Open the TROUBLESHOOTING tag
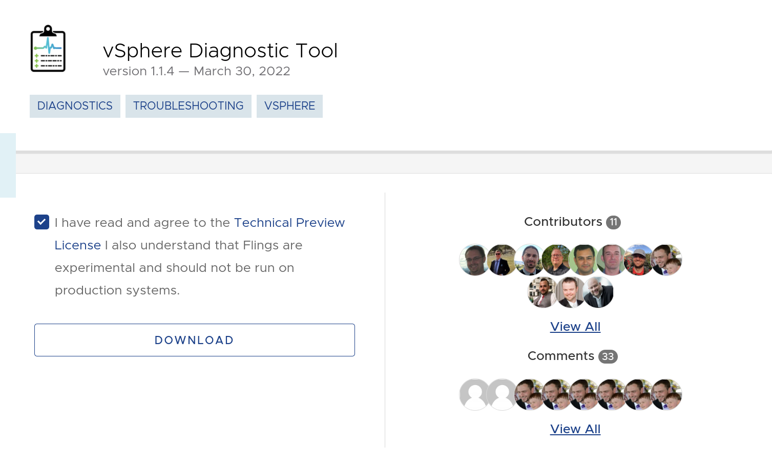 188,106
